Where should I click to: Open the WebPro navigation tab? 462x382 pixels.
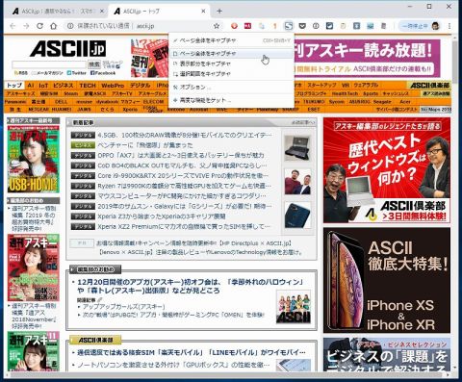(x=113, y=86)
